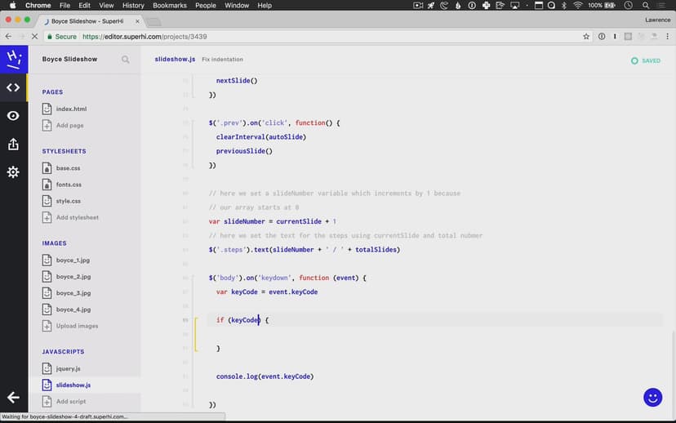Click the share/export upload icon
The height and width of the screenshot is (423, 676).
(13, 145)
